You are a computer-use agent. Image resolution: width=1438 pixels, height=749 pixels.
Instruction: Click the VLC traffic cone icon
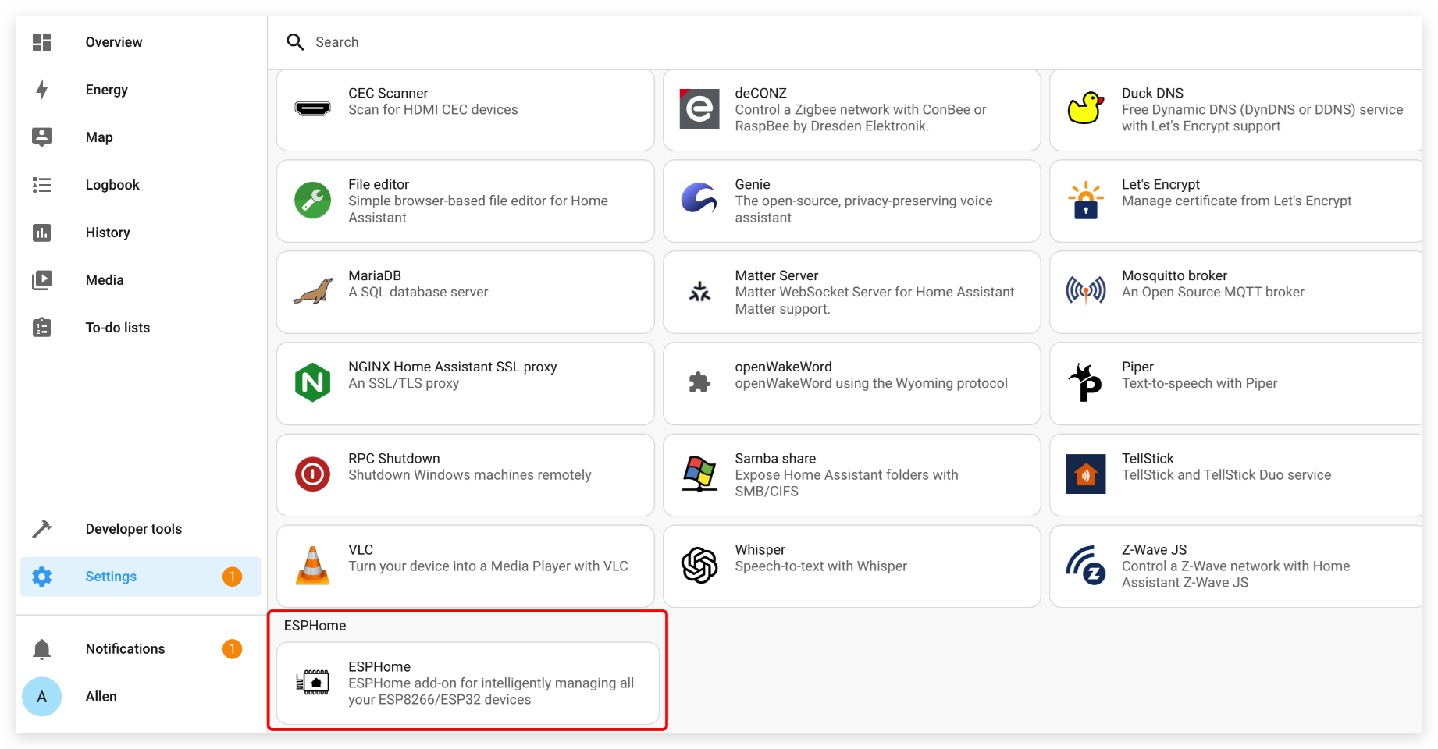312,566
